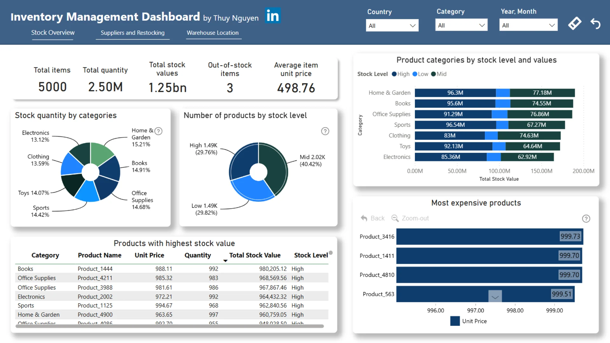Click the Back arrow drill icon
Screen dimensions: 610x343
coord(364,218)
